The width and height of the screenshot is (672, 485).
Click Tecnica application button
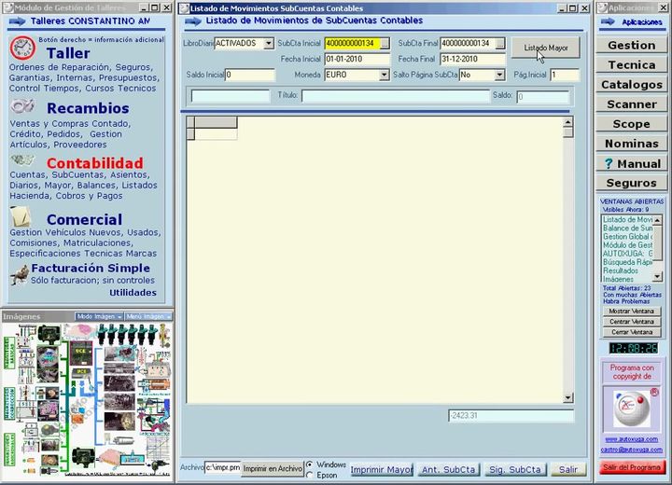(x=631, y=64)
